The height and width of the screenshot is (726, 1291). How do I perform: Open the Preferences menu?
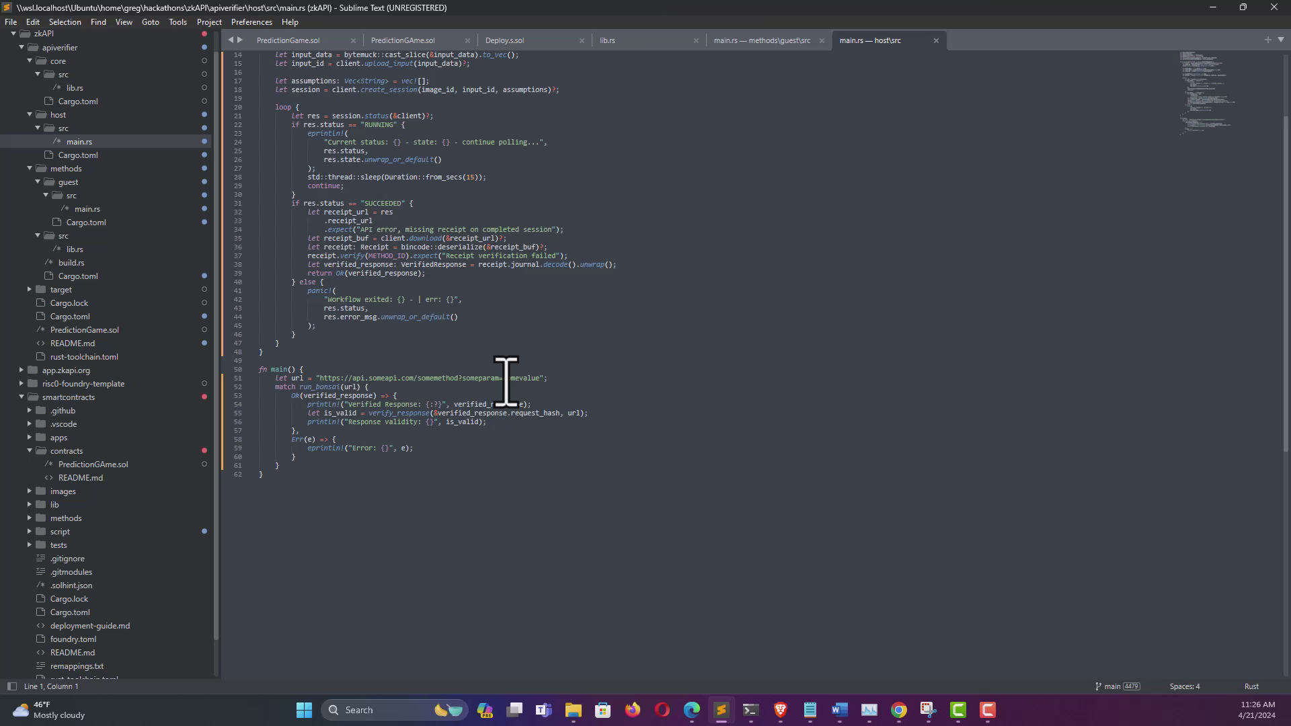click(x=251, y=22)
